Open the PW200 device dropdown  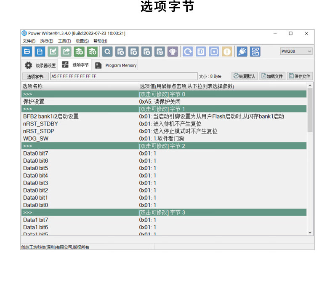click(x=296, y=51)
